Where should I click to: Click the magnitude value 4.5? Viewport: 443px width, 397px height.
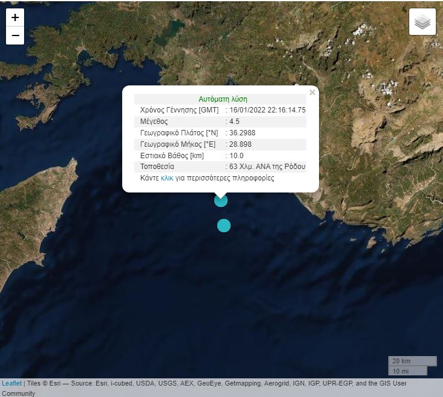click(235, 122)
